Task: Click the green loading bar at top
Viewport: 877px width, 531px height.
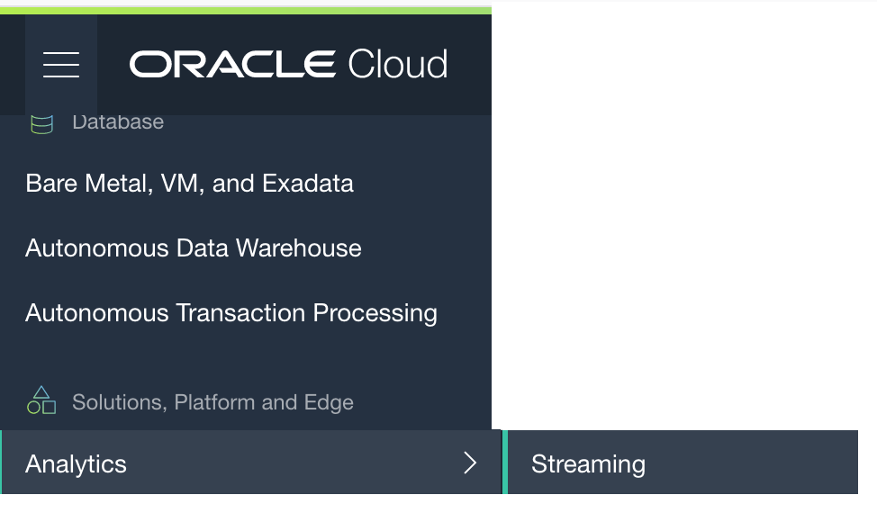Action: (x=245, y=10)
